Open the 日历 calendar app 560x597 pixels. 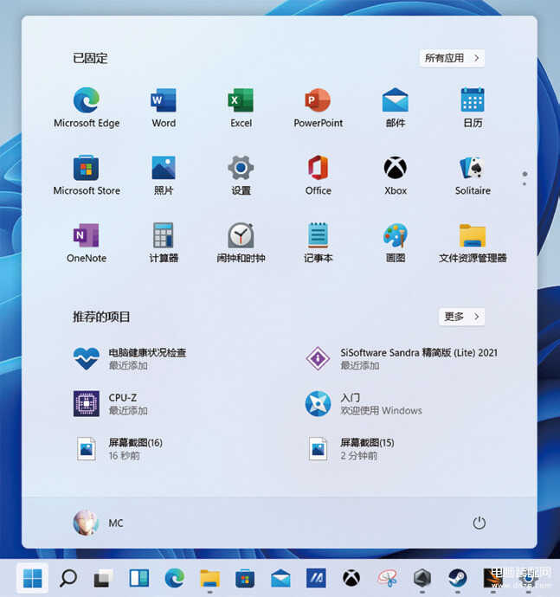click(x=473, y=107)
